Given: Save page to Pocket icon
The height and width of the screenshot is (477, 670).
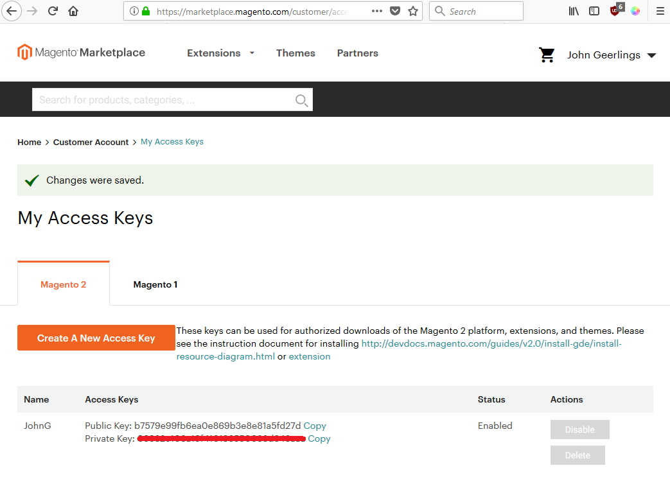Looking at the screenshot, I should pos(395,11).
